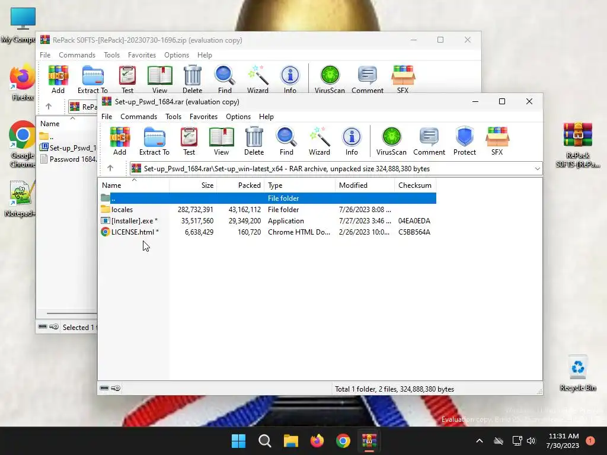607x455 pixels.
Task: Show hidden system tray icons
Action: tap(479, 441)
